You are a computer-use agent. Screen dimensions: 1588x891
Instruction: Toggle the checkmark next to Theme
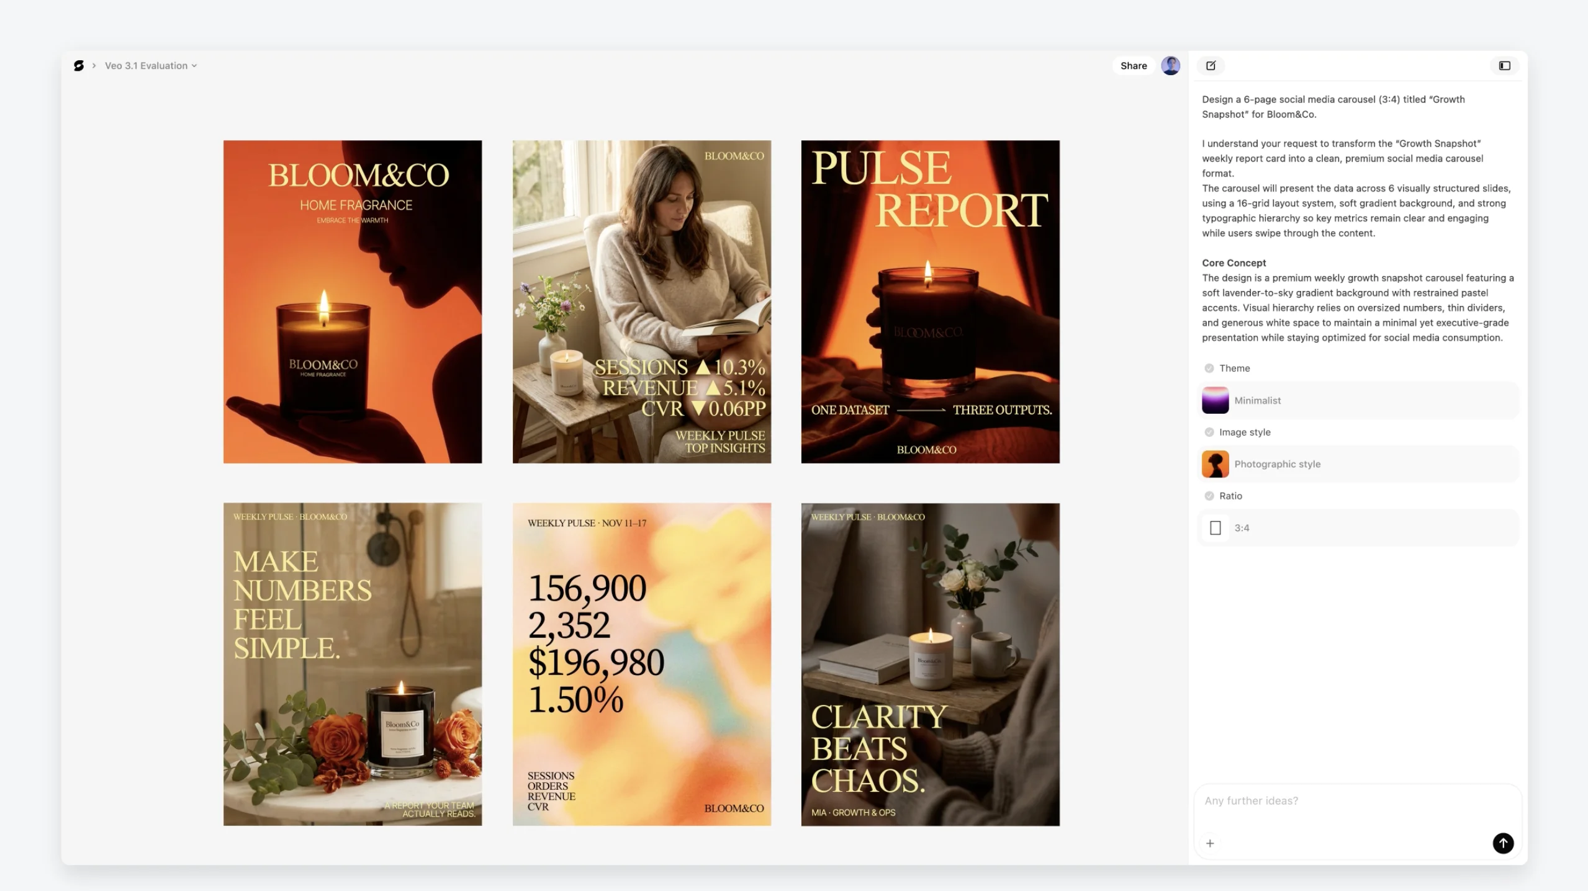pyautogui.click(x=1208, y=367)
